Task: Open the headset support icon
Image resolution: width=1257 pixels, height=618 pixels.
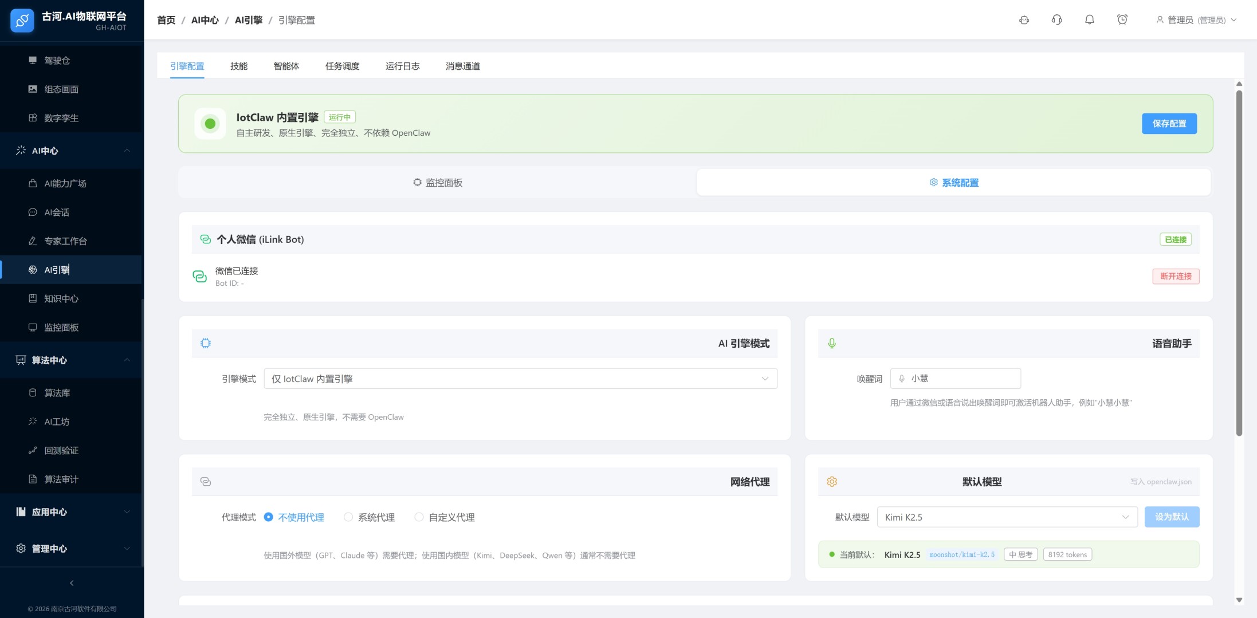Action: click(1056, 20)
